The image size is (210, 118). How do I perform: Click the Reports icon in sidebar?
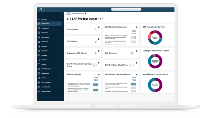pyautogui.click(x=39, y=78)
